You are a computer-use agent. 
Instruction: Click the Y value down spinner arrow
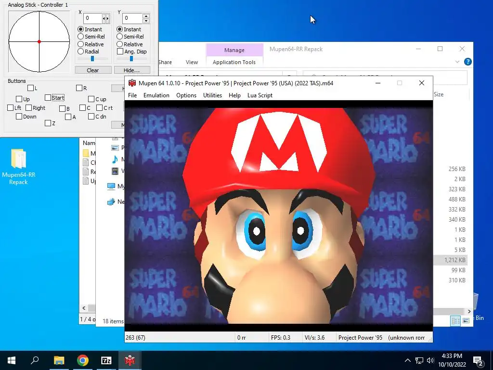coord(146,21)
